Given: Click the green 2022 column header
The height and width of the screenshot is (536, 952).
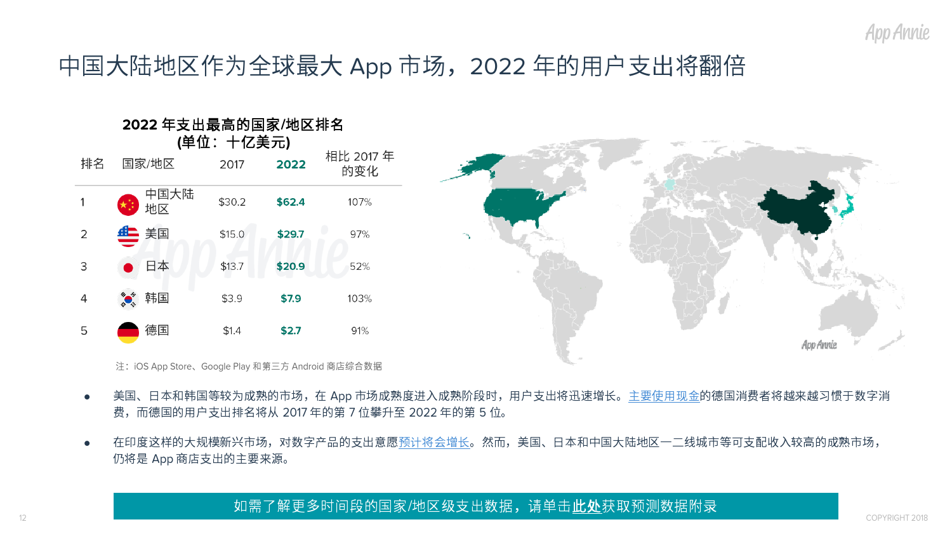Looking at the screenshot, I should point(291,164).
